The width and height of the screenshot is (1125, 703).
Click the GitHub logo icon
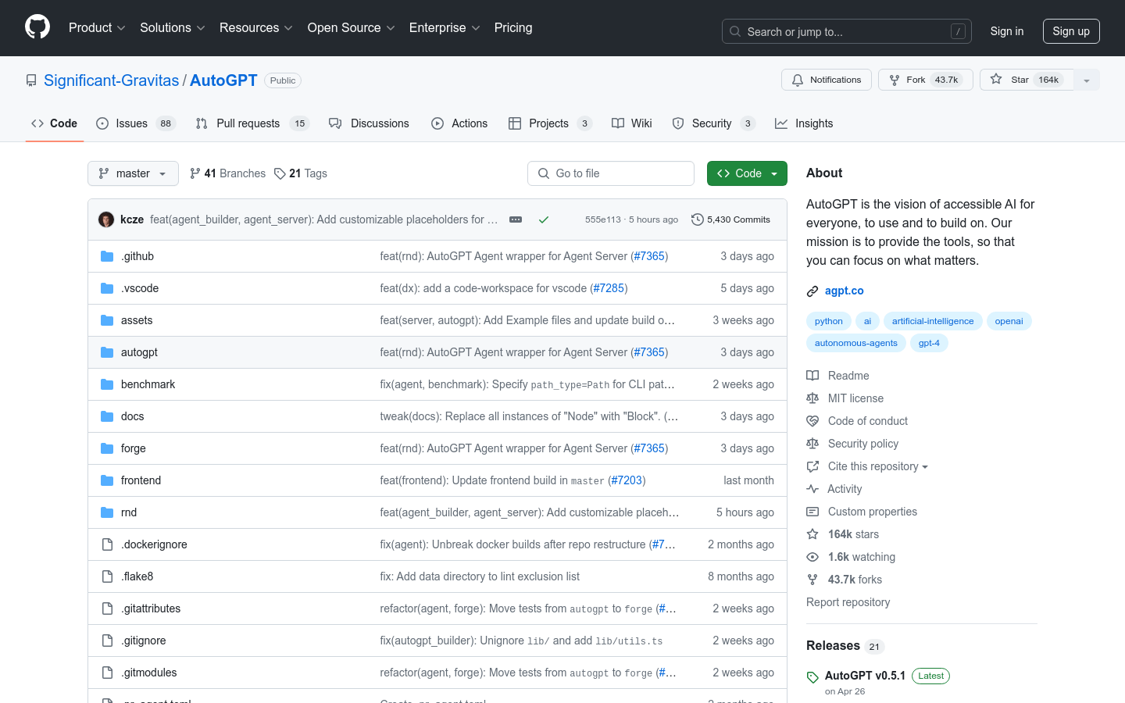click(37, 27)
